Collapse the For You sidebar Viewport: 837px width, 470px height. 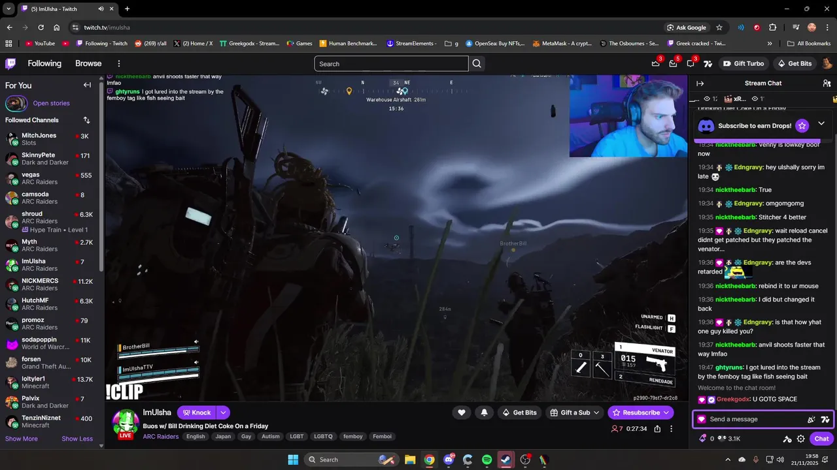[x=87, y=85]
